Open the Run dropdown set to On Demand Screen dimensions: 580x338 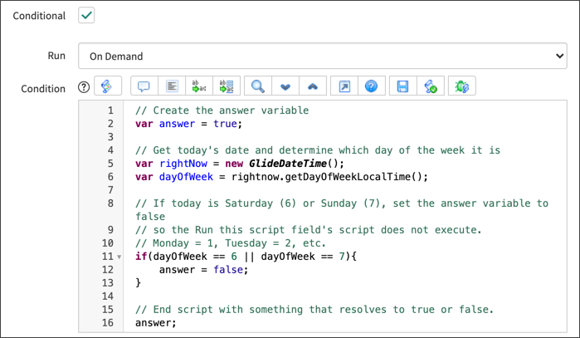tap(322, 56)
